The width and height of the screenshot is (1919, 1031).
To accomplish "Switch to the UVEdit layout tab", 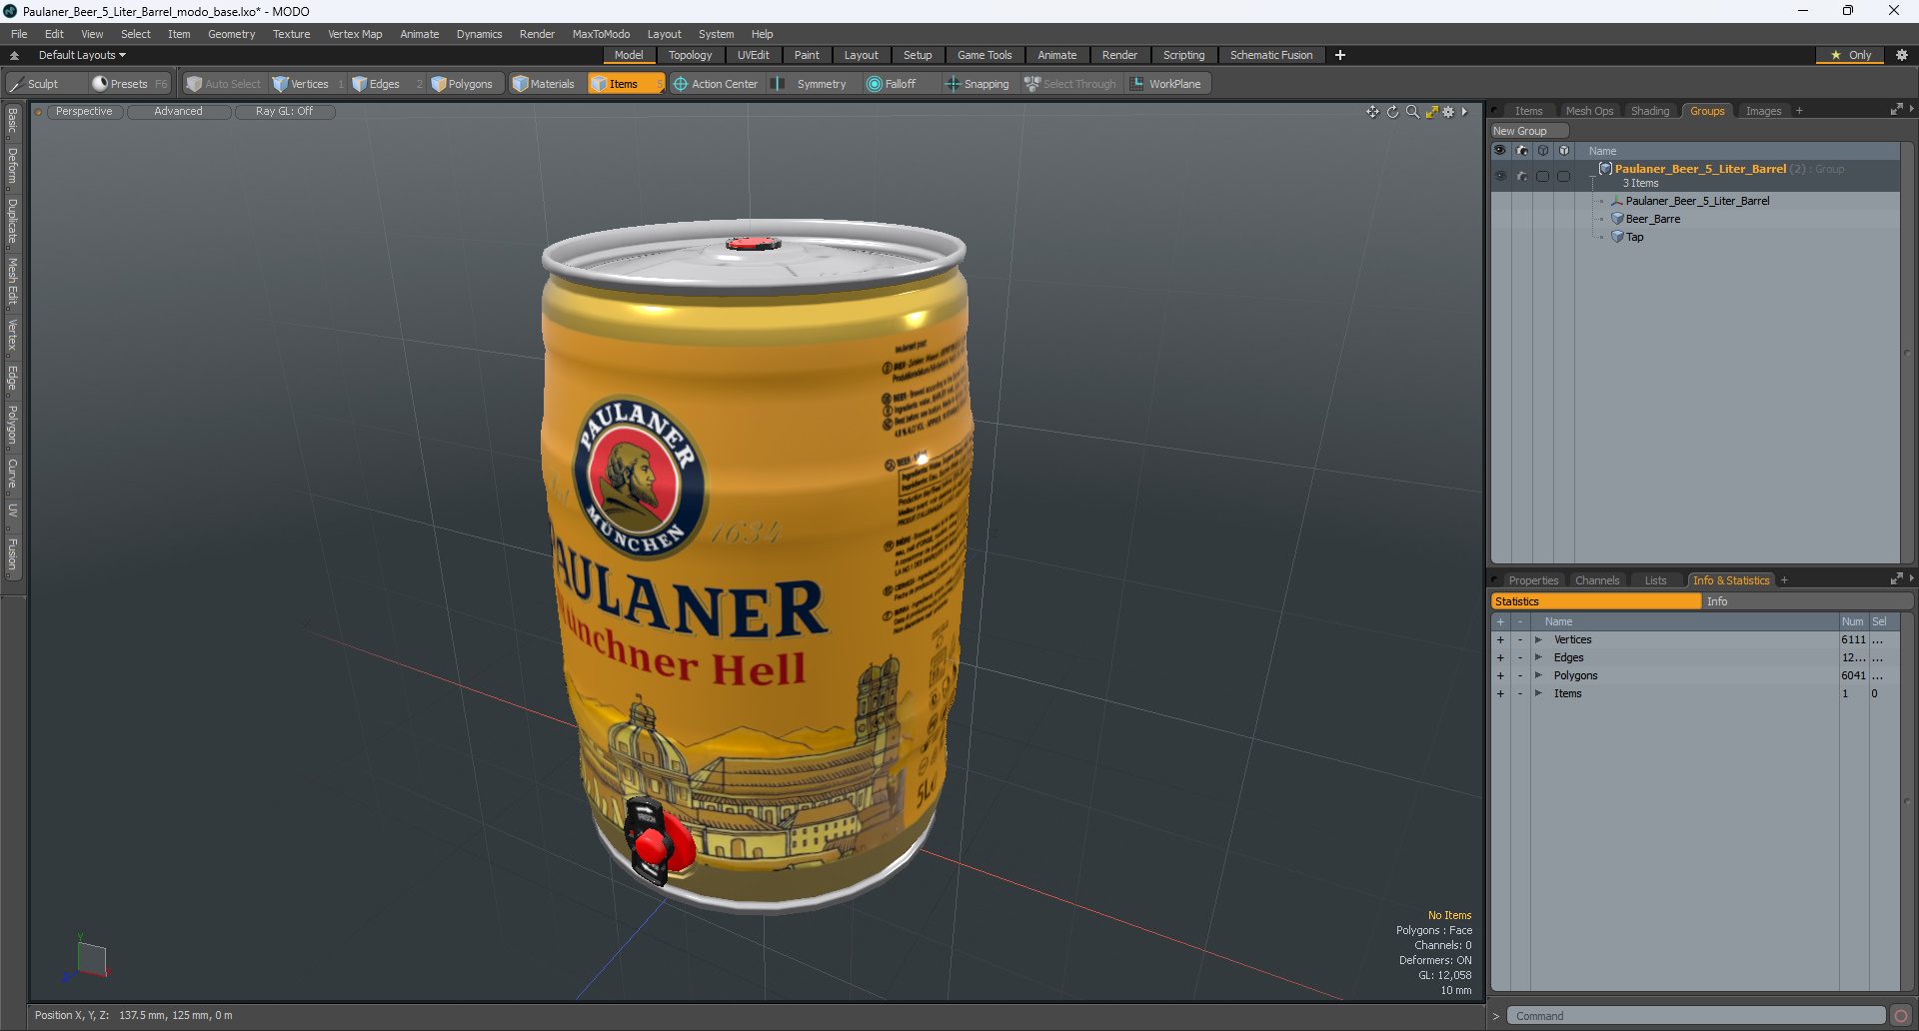I will 753,55.
